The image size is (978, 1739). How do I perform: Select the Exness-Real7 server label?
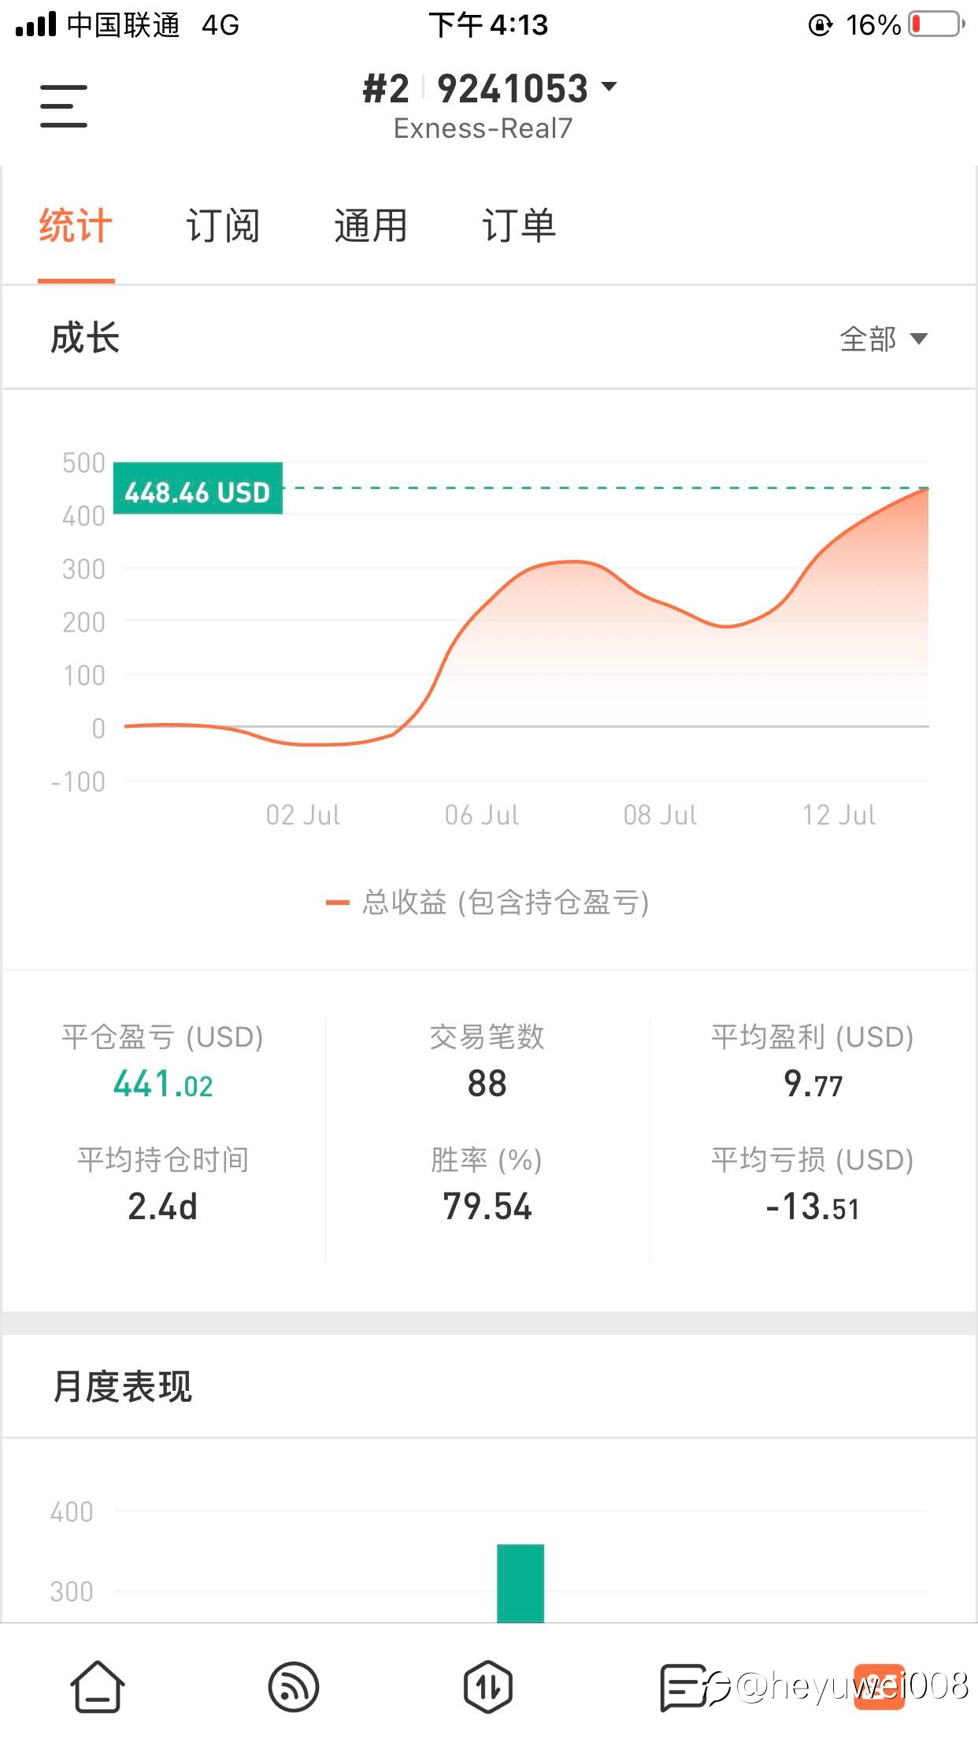pos(483,128)
